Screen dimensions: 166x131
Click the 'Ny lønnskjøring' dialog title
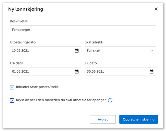26,9
